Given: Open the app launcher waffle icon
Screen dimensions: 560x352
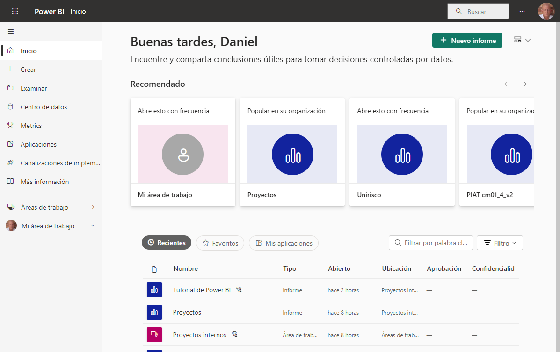Looking at the screenshot, I should pyautogui.click(x=15, y=11).
